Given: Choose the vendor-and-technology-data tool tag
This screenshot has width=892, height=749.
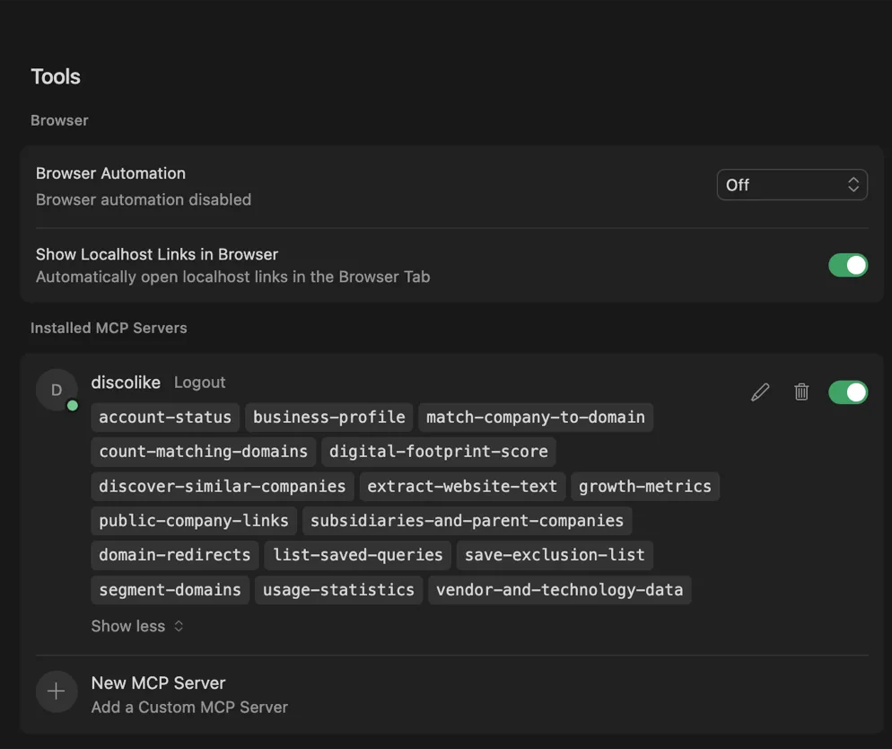Looking at the screenshot, I should coord(559,590).
